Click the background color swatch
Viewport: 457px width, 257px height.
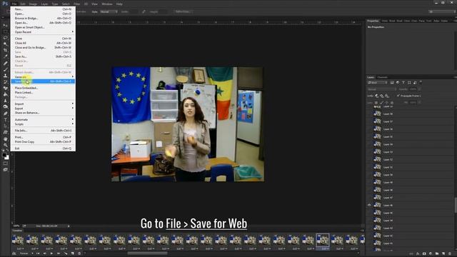pos(6,158)
